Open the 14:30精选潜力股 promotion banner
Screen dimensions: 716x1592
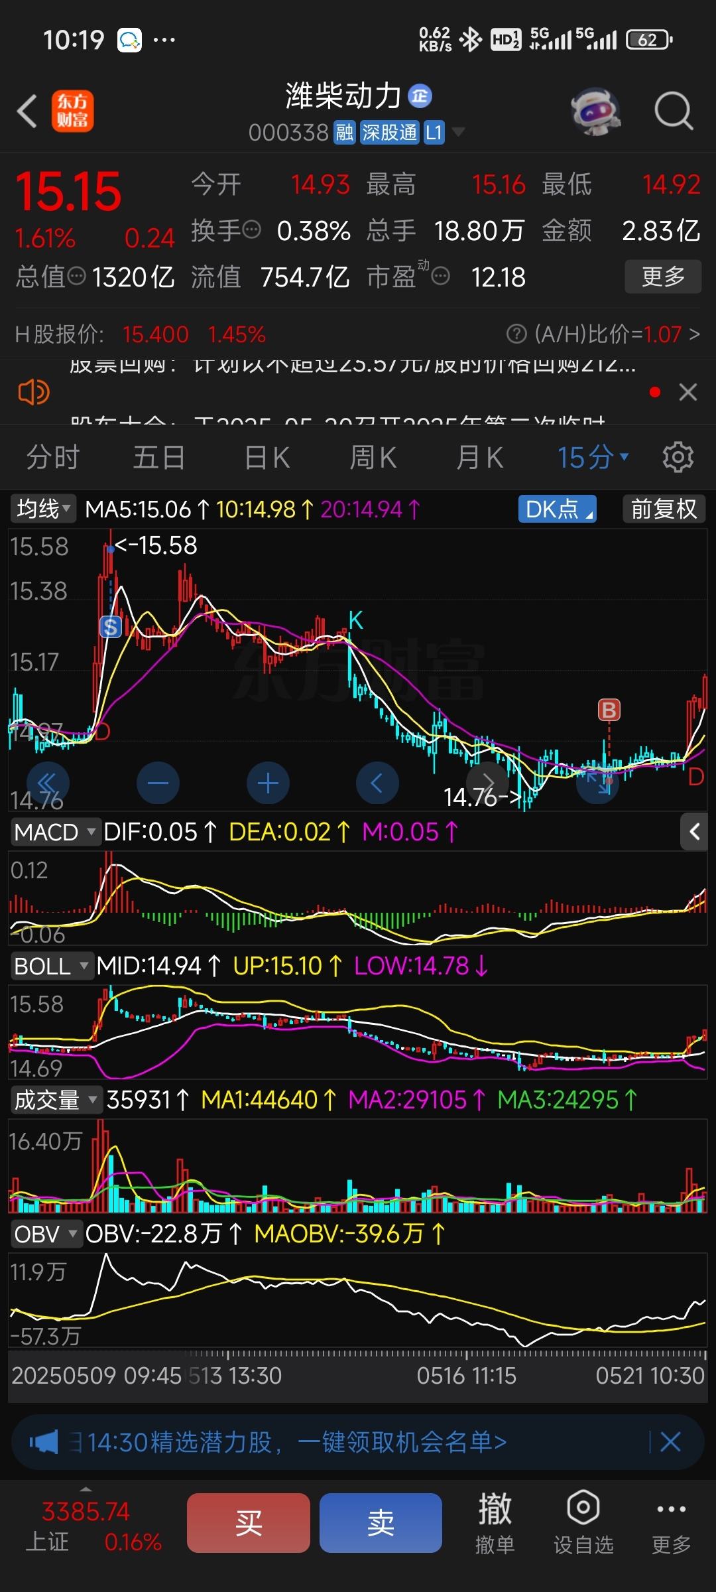click(x=358, y=1442)
